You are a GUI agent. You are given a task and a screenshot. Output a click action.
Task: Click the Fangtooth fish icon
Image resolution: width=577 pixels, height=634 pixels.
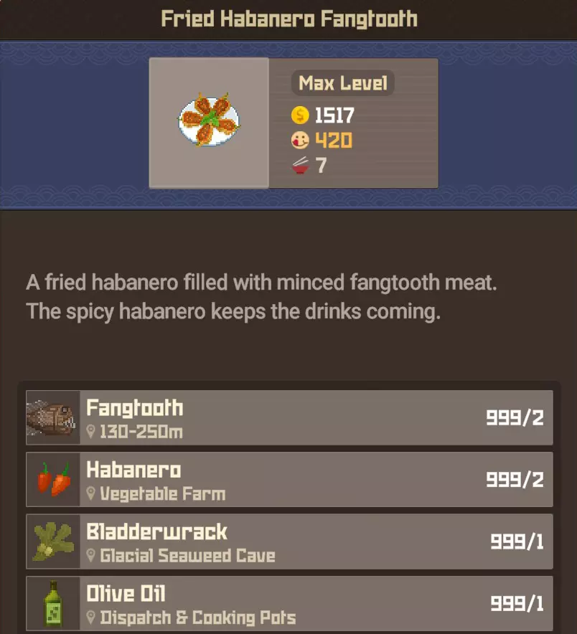tap(52, 417)
